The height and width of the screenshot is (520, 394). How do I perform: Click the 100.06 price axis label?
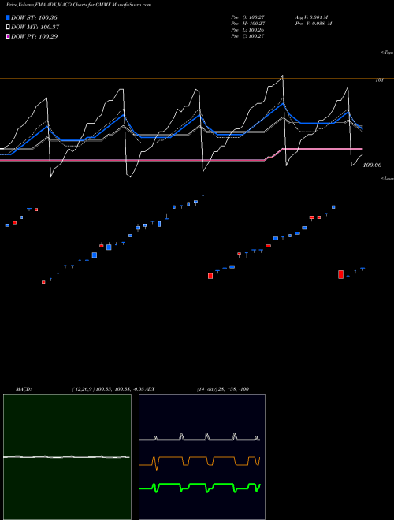coord(373,165)
